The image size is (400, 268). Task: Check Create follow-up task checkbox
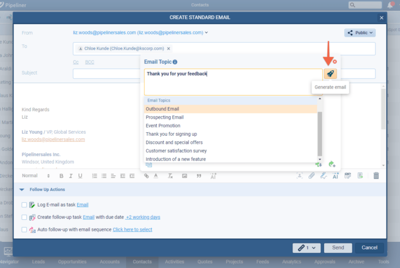[24, 217]
